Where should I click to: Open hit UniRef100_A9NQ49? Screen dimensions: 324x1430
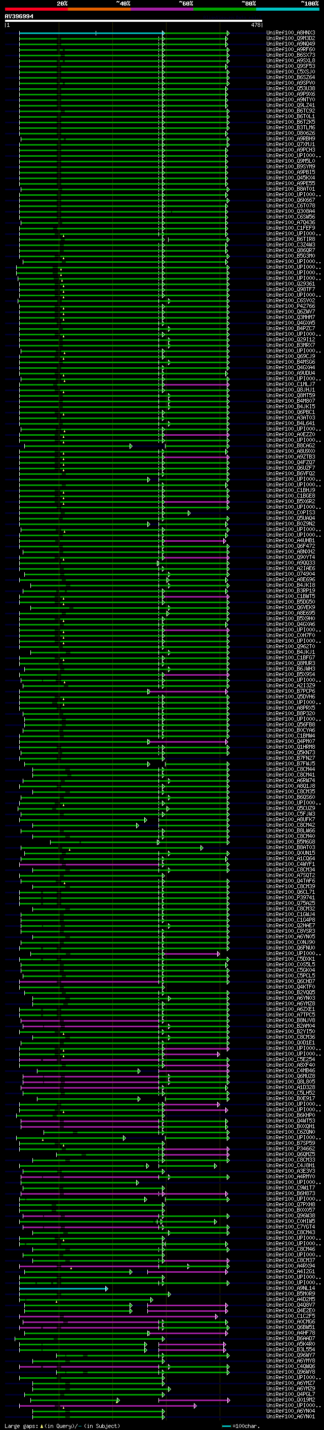coord(291,44)
